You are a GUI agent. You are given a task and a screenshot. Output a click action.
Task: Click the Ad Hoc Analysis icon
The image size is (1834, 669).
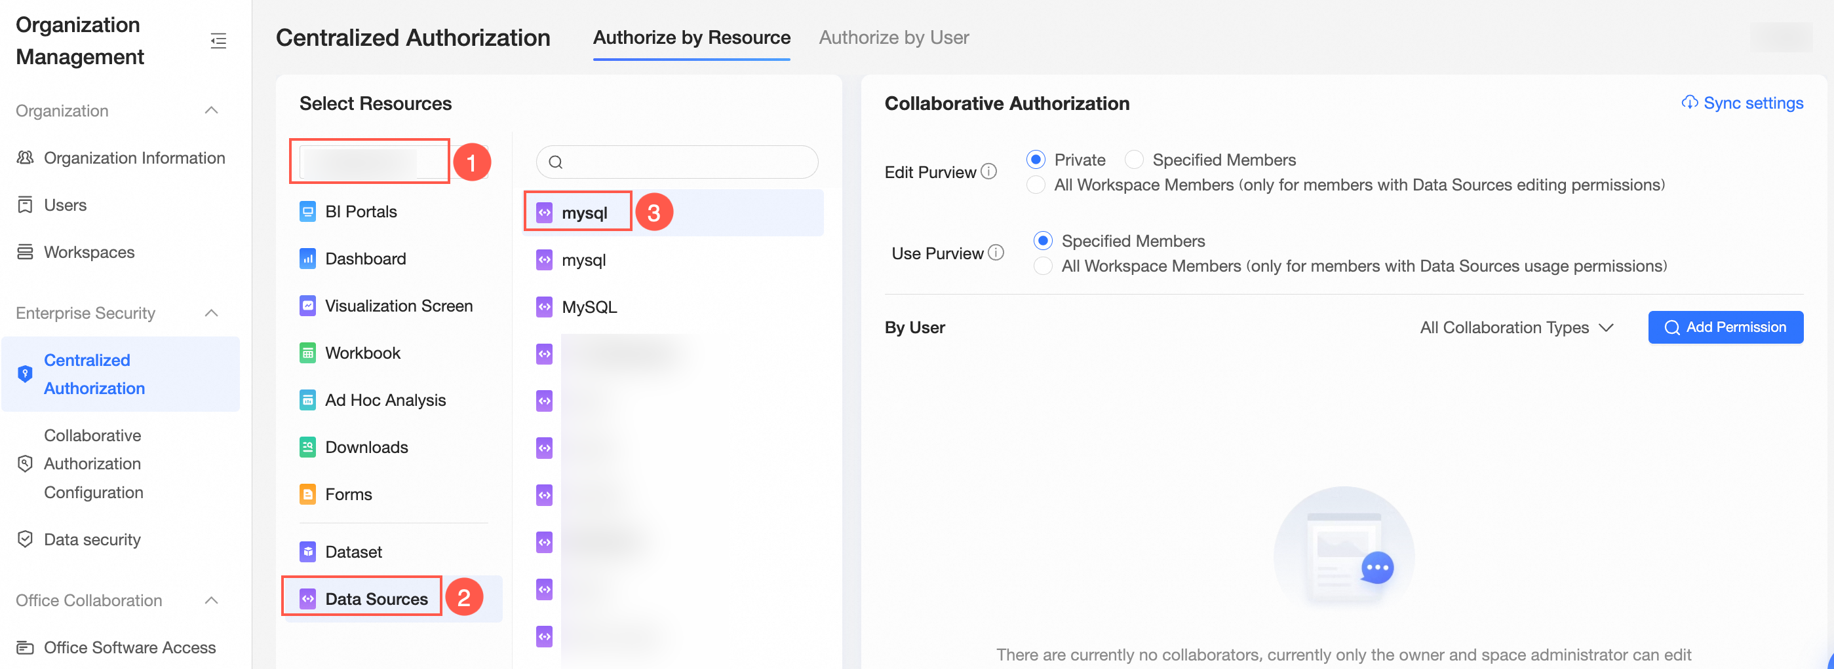pos(307,400)
